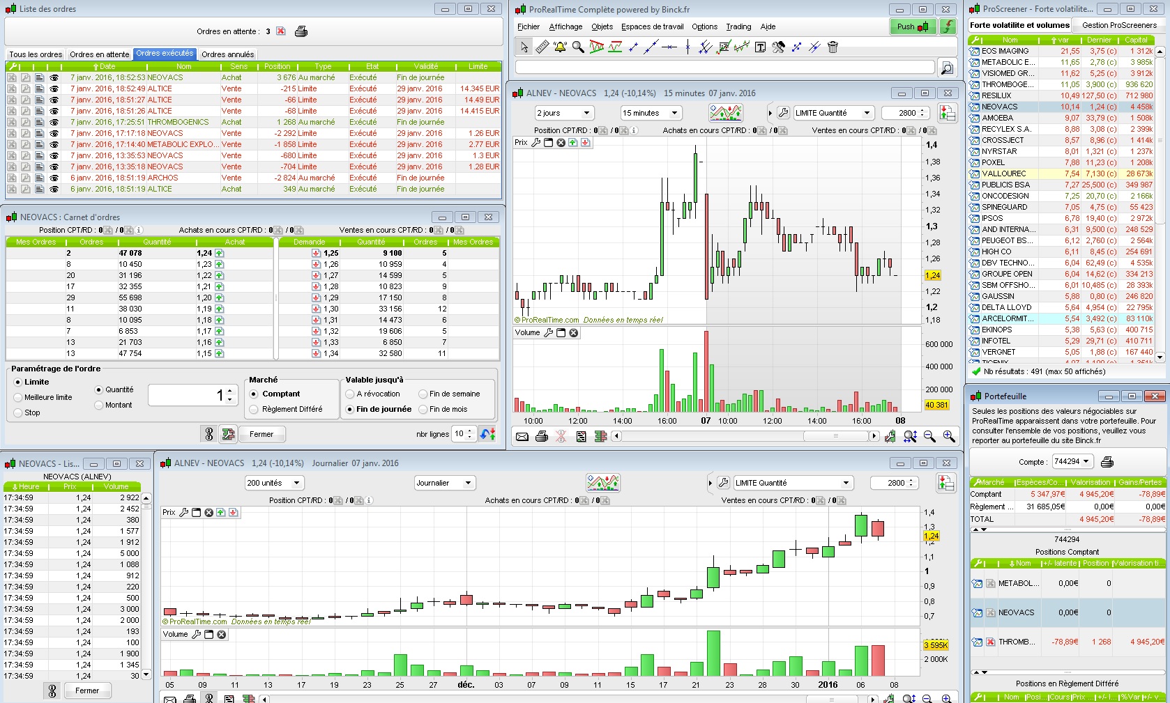Pick the ruler measurement tool
1170x703 pixels.
click(542, 47)
